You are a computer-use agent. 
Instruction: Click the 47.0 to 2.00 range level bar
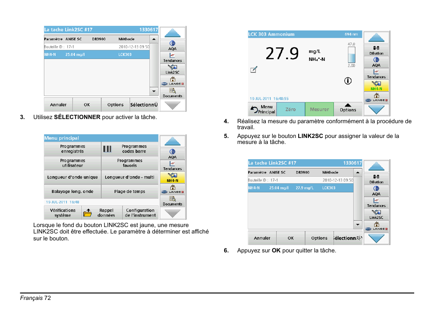tap(352, 55)
